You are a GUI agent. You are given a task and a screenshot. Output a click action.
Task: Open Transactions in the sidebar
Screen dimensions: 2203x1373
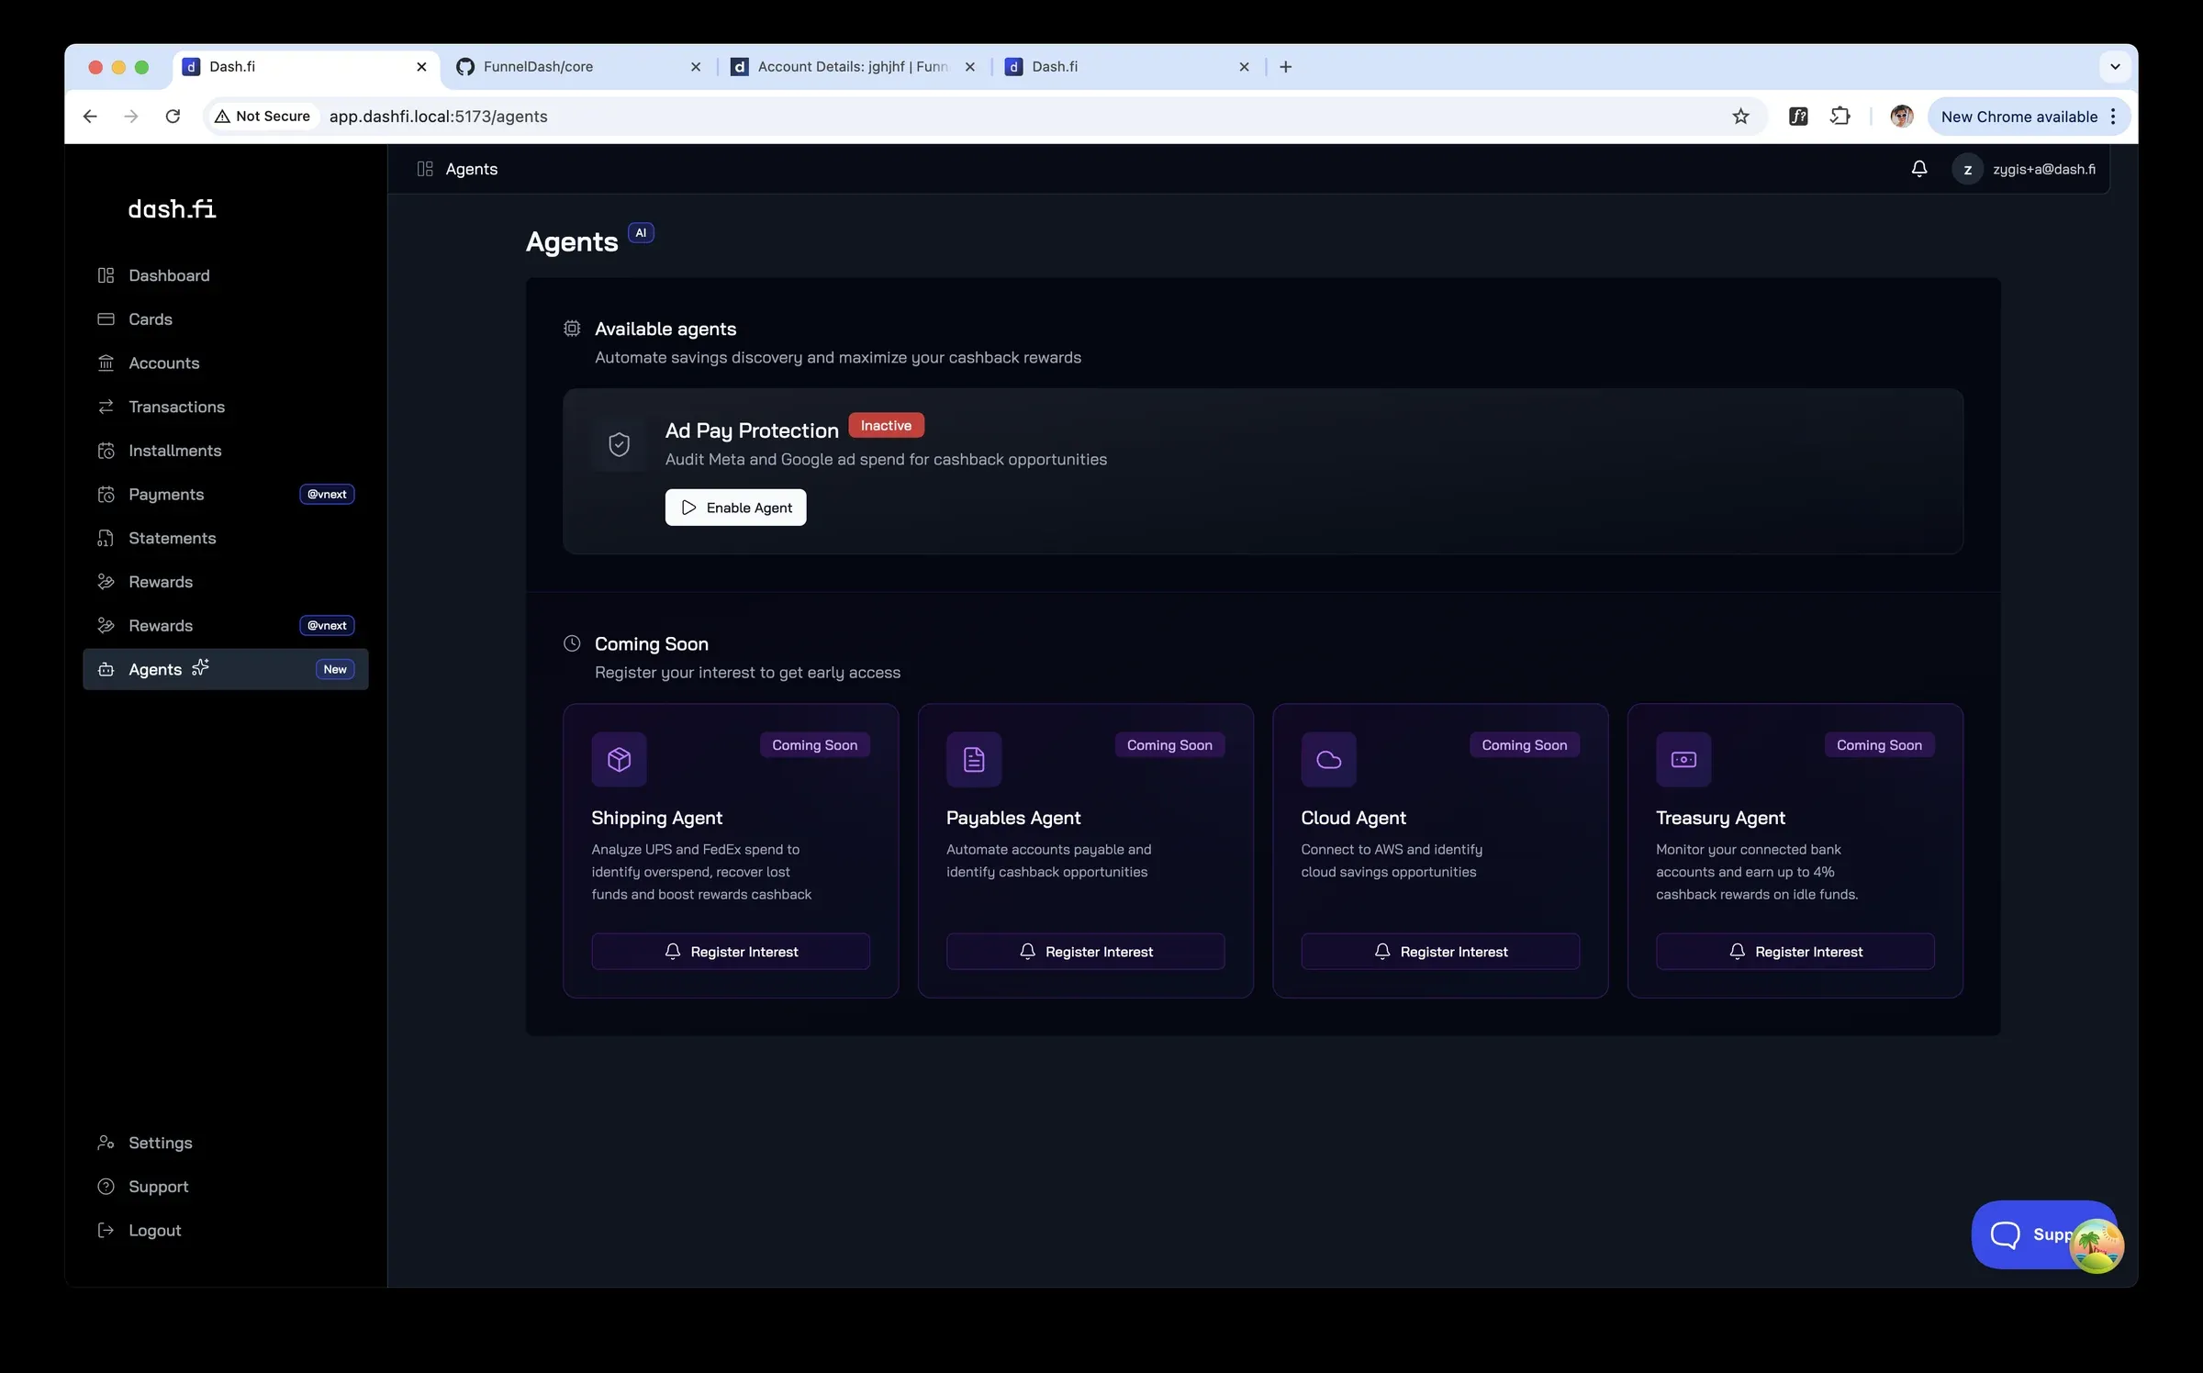[225, 407]
